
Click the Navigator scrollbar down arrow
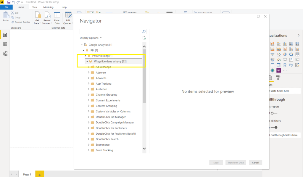click(144, 148)
